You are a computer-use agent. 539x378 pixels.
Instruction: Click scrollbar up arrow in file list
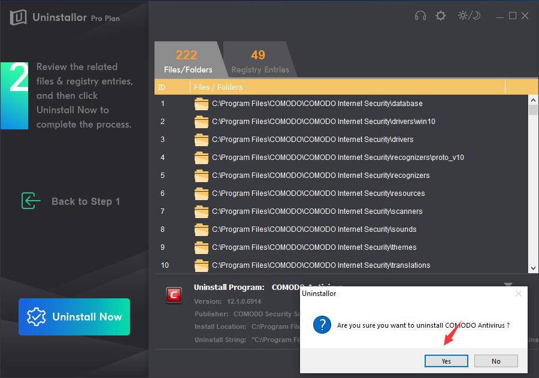533,100
